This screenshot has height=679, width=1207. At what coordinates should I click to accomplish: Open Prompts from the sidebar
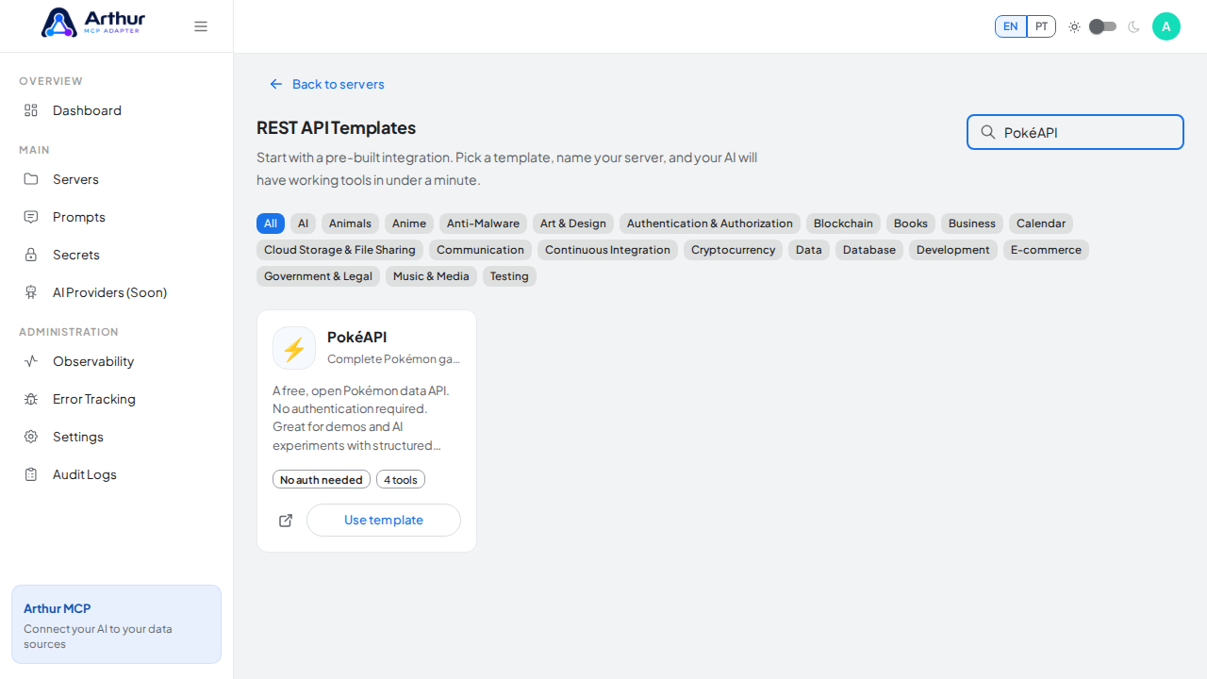[x=116, y=217]
